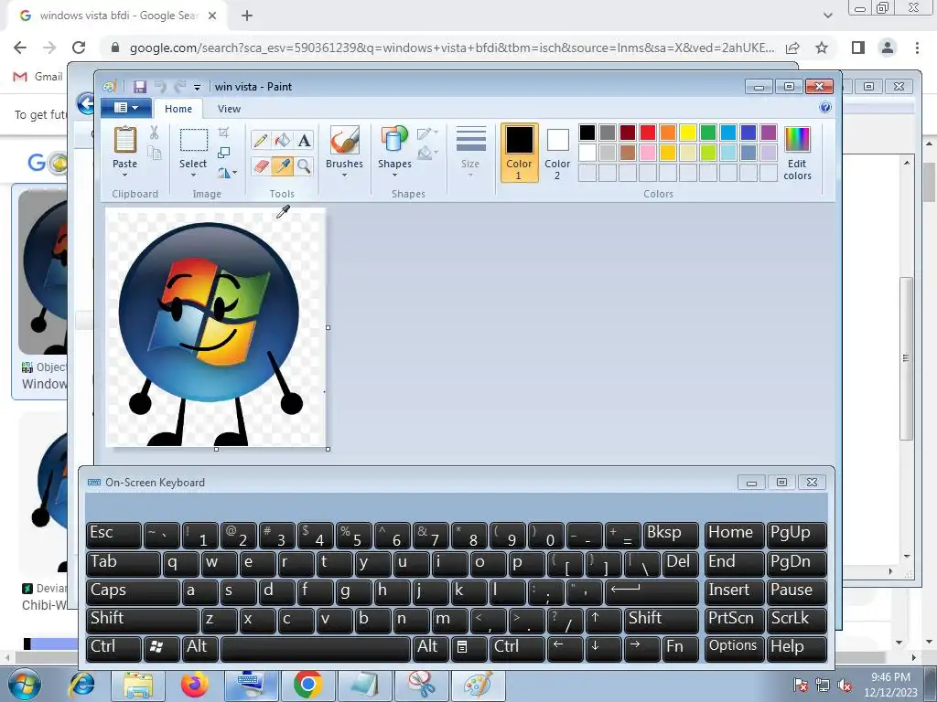Expand the Brushes dropdown arrow
The height and width of the screenshot is (702, 937).
(344, 175)
